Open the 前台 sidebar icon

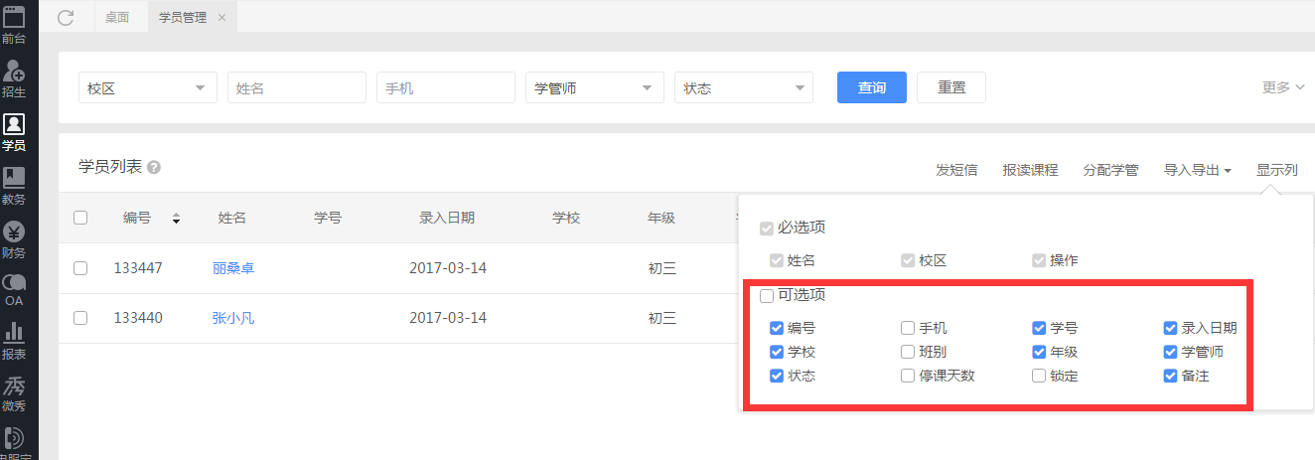tap(14, 26)
